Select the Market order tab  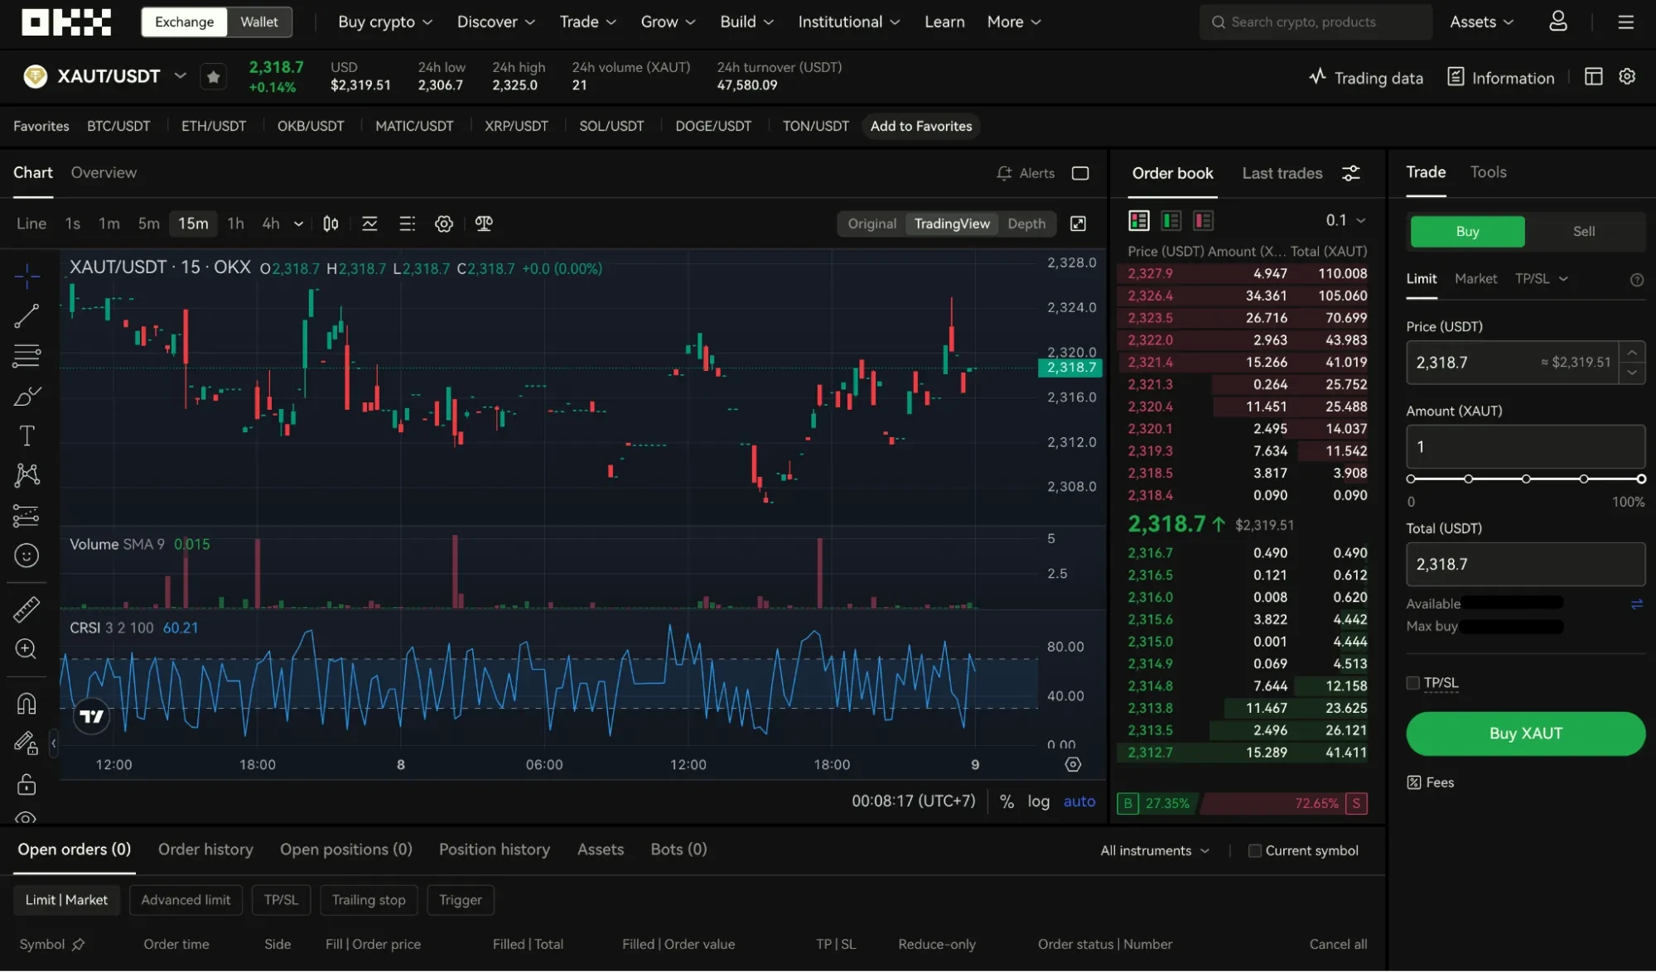(x=1475, y=279)
